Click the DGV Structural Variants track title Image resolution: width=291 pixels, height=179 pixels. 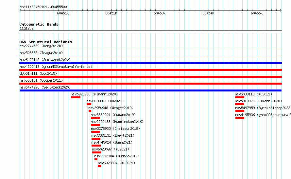tap(46, 42)
